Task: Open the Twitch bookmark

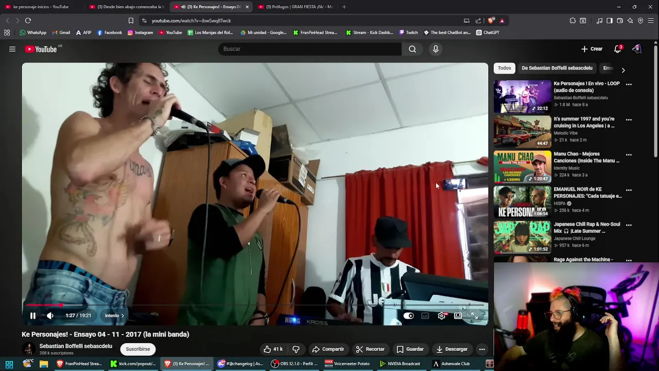Action: pyautogui.click(x=408, y=32)
